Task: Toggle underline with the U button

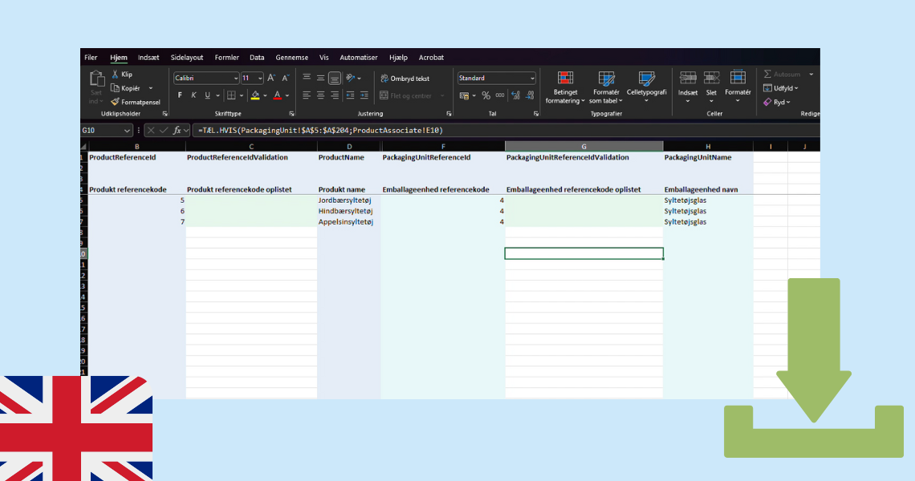Action: pos(207,95)
